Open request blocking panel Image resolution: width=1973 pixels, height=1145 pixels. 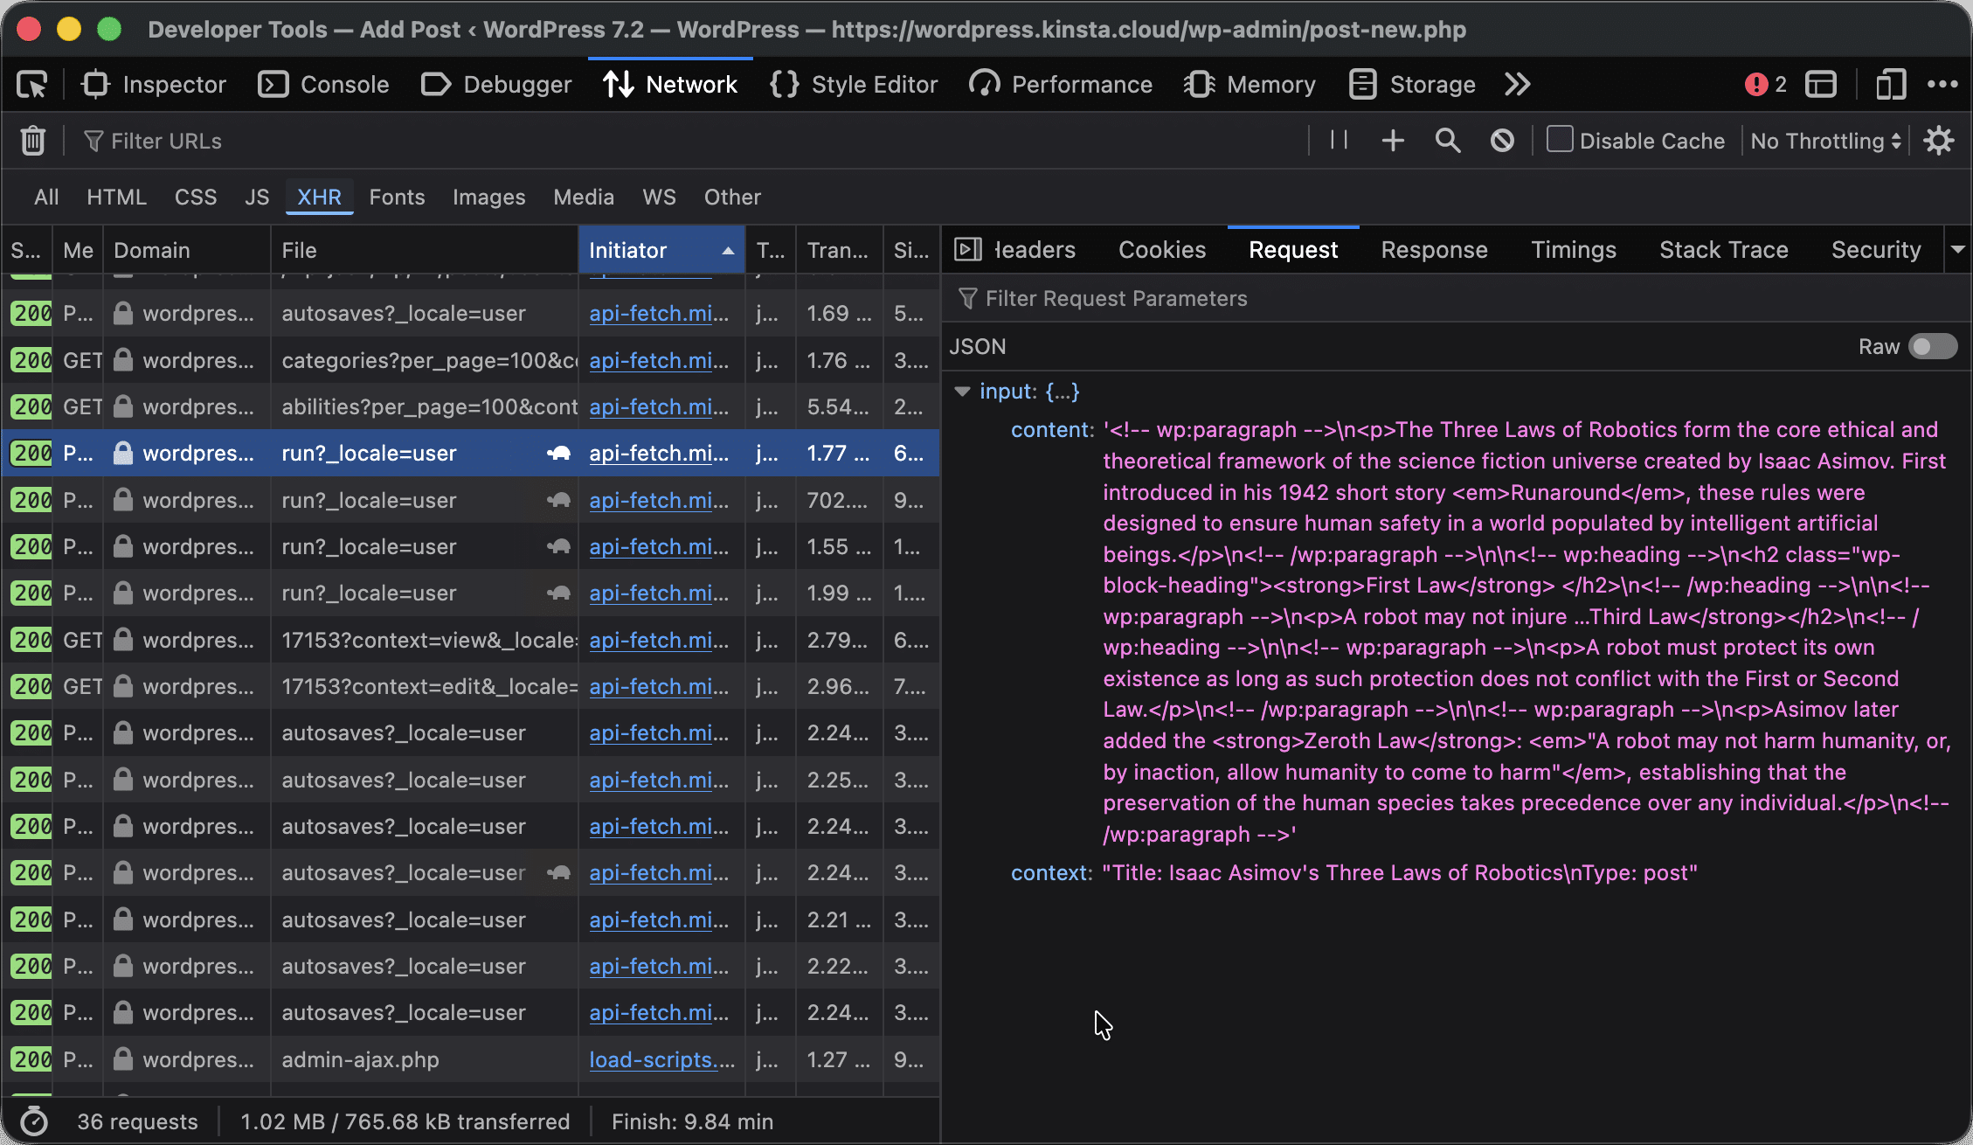coord(1502,141)
